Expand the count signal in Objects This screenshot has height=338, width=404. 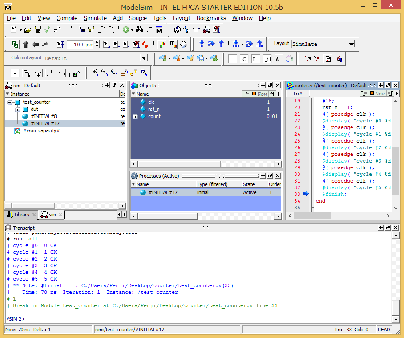coord(135,117)
